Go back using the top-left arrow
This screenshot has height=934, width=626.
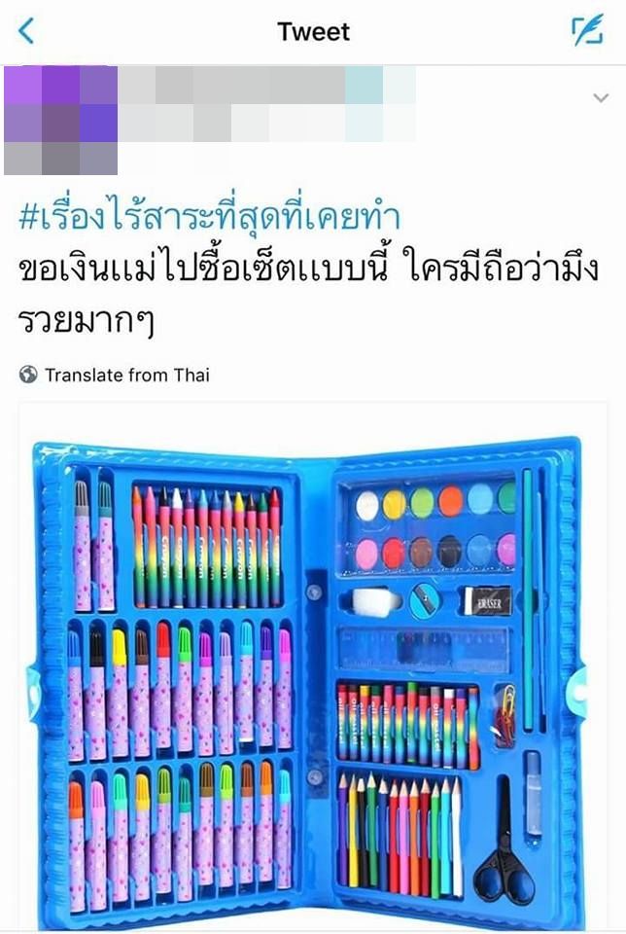point(26,31)
